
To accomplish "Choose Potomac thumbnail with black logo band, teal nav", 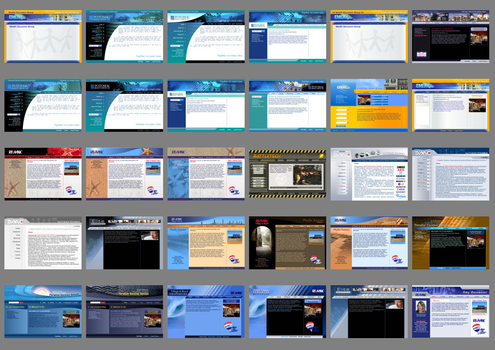I will pyautogui.click(x=124, y=105).
